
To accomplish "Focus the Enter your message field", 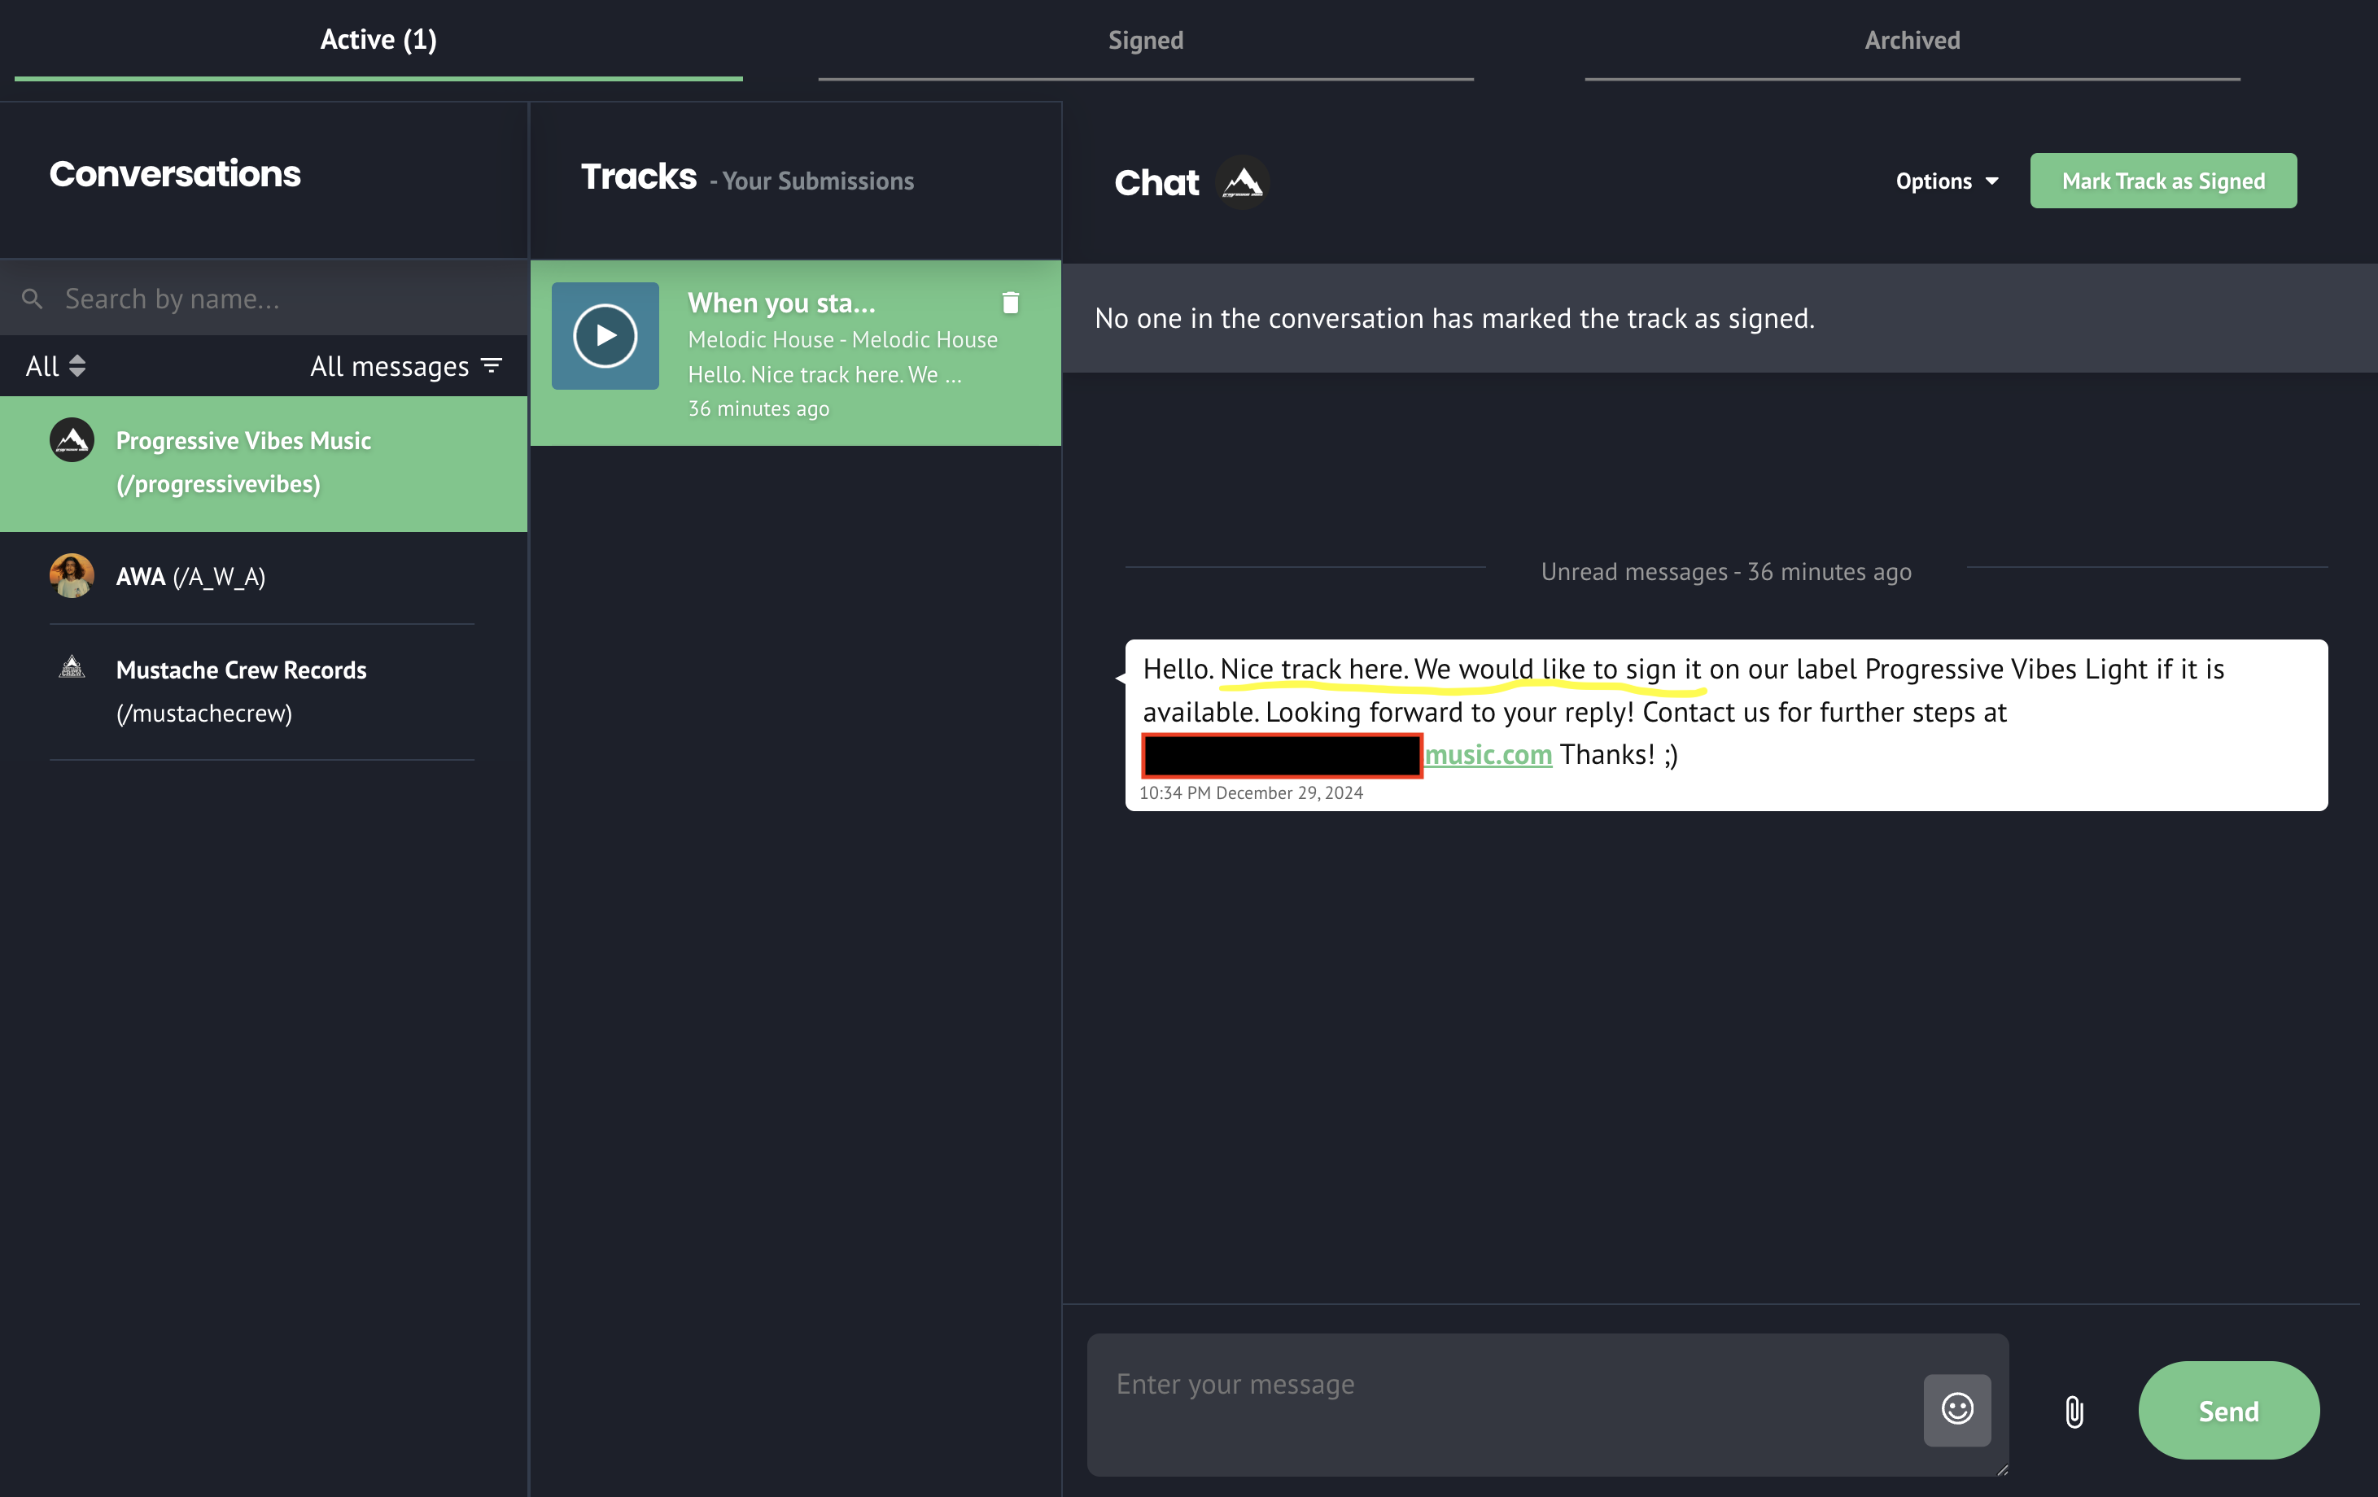I will pyautogui.click(x=1501, y=1402).
